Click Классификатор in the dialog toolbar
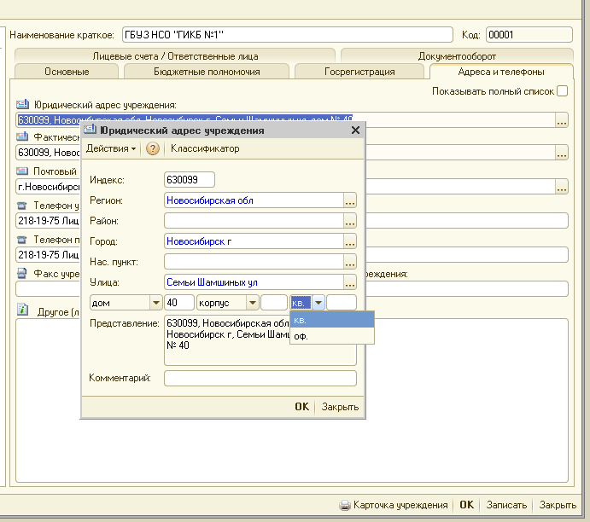This screenshot has width=590, height=522. point(205,148)
